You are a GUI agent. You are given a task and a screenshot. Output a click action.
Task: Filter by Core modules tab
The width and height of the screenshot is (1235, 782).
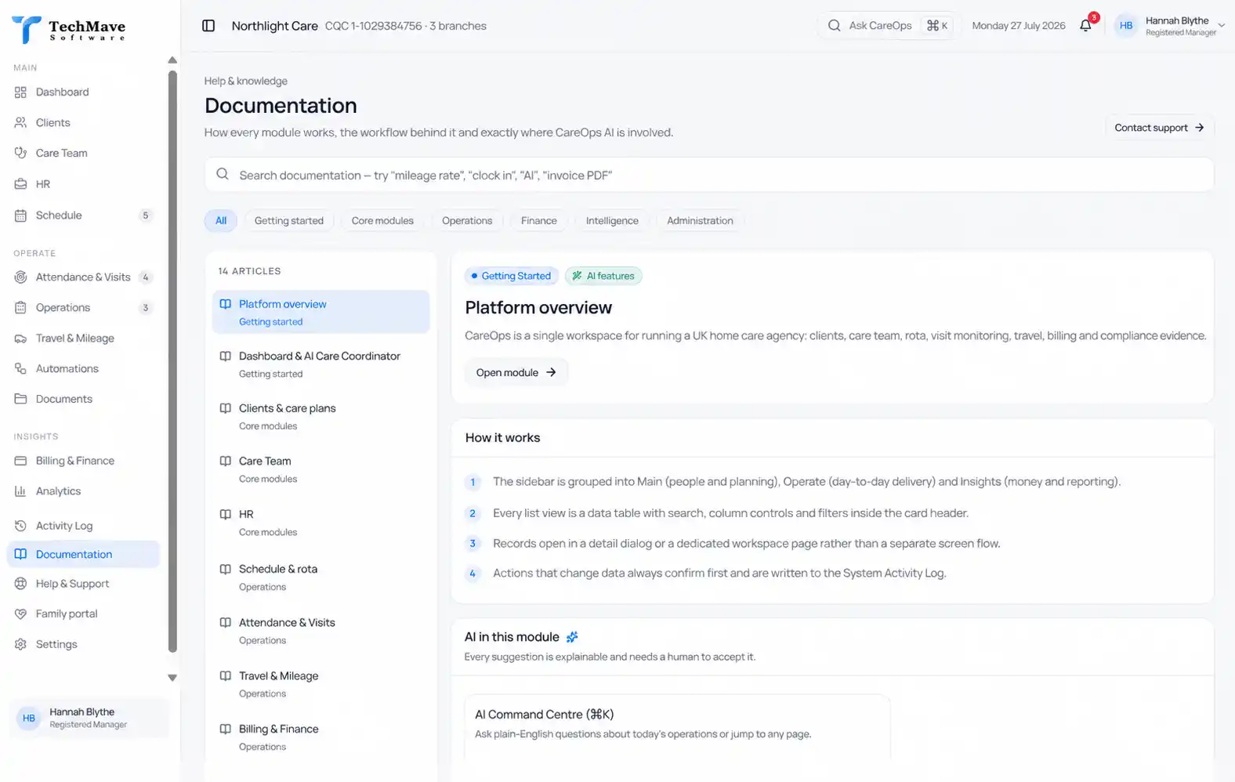(382, 221)
